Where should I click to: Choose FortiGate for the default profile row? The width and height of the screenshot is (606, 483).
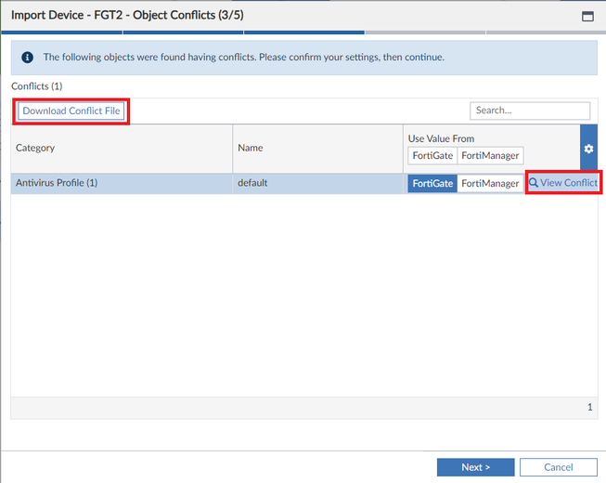(x=432, y=183)
